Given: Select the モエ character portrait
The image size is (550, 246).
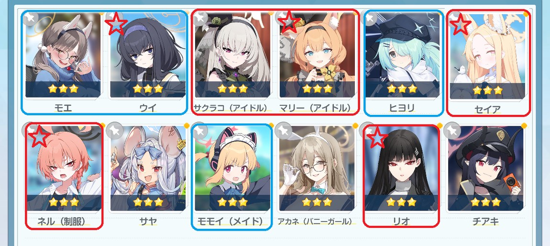Looking at the screenshot, I should click(x=63, y=55).
